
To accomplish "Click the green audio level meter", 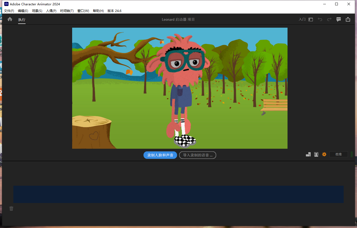I will [x=351, y=154].
